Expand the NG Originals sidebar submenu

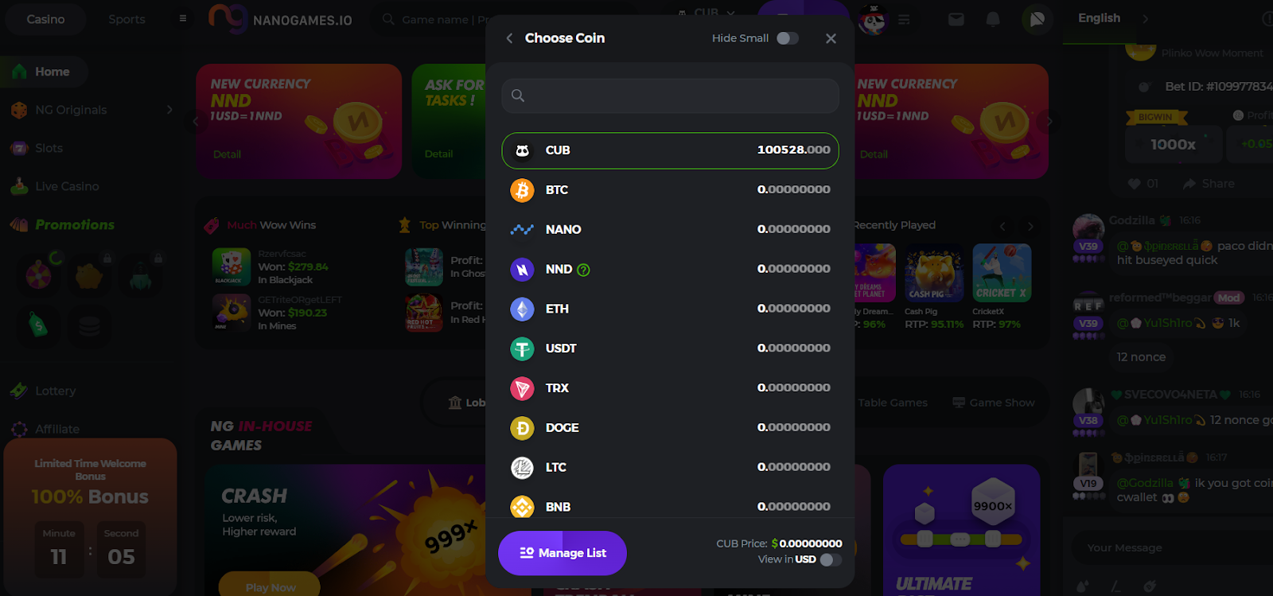169,110
